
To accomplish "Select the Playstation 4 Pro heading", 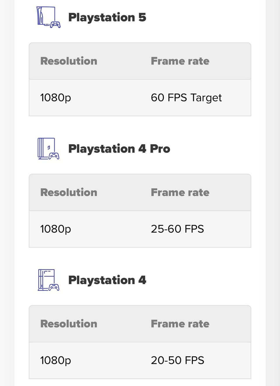I will pyautogui.click(x=119, y=149).
